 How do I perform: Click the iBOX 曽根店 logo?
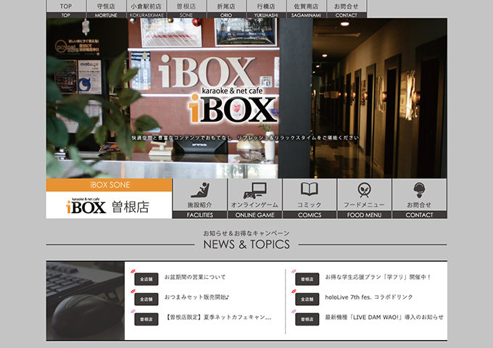(x=107, y=206)
